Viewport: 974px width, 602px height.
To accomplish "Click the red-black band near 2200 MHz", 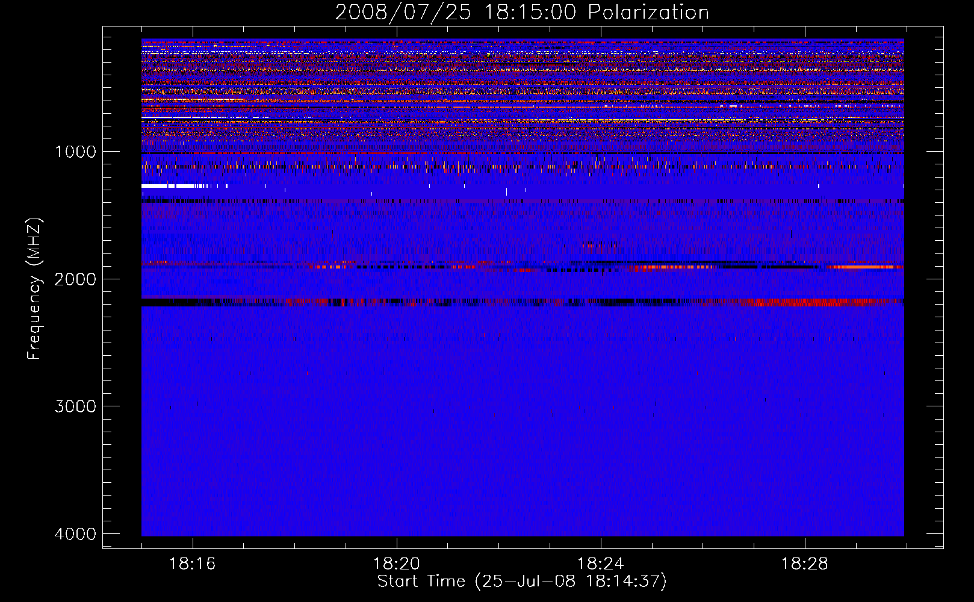I will [x=523, y=302].
